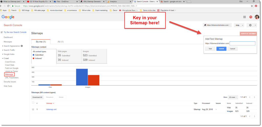Open the notifications badge showing 15

coord(251,17)
